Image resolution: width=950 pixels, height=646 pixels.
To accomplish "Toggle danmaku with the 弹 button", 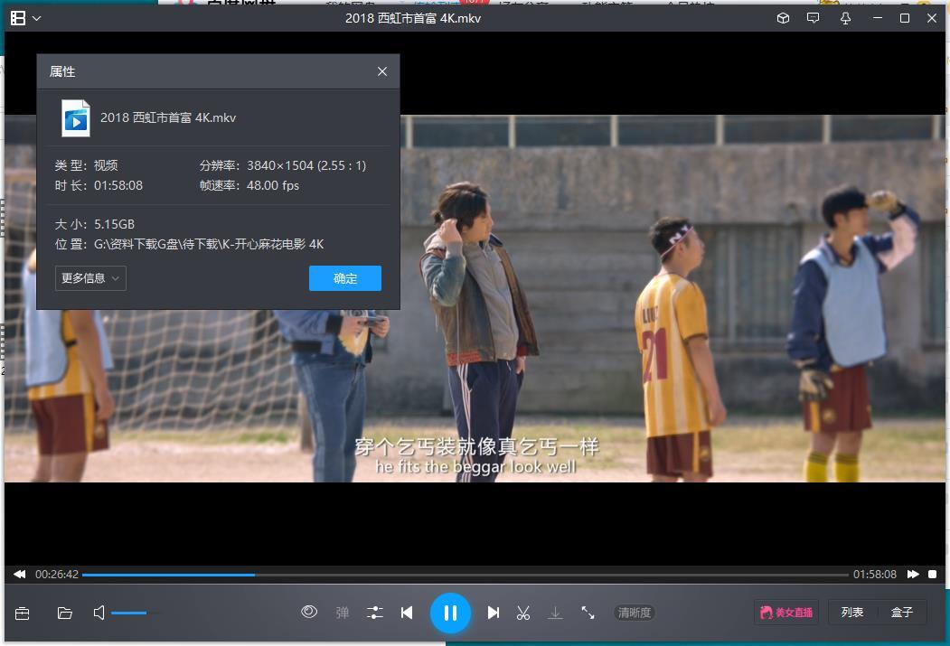I will pos(343,613).
